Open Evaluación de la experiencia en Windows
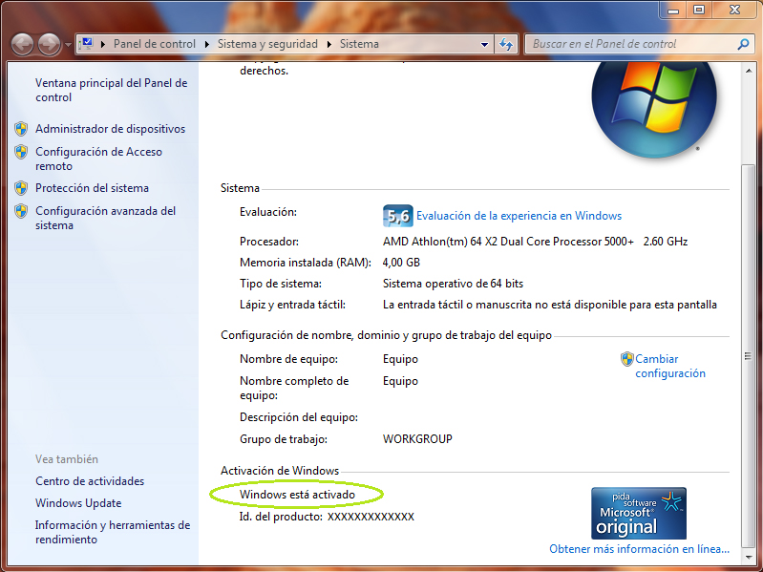The width and height of the screenshot is (763, 572). tap(519, 216)
